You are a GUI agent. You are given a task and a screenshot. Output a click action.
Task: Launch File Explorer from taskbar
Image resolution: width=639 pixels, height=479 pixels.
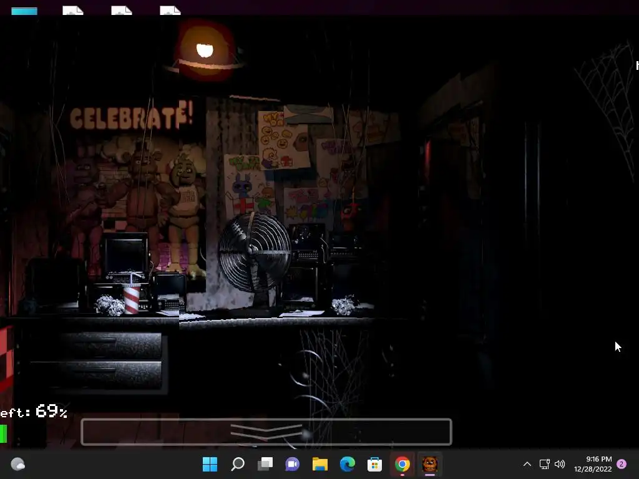click(x=320, y=464)
